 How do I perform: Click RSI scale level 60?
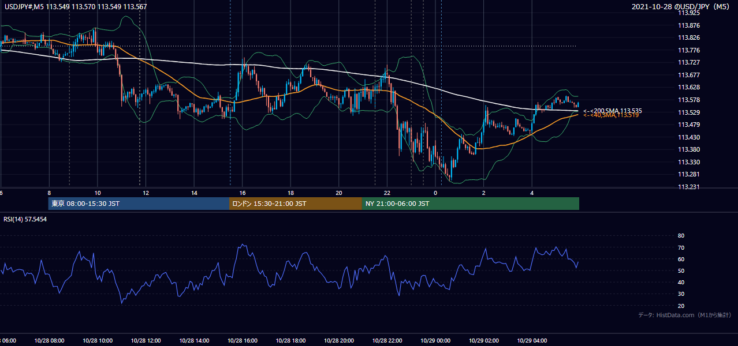[x=681, y=259]
